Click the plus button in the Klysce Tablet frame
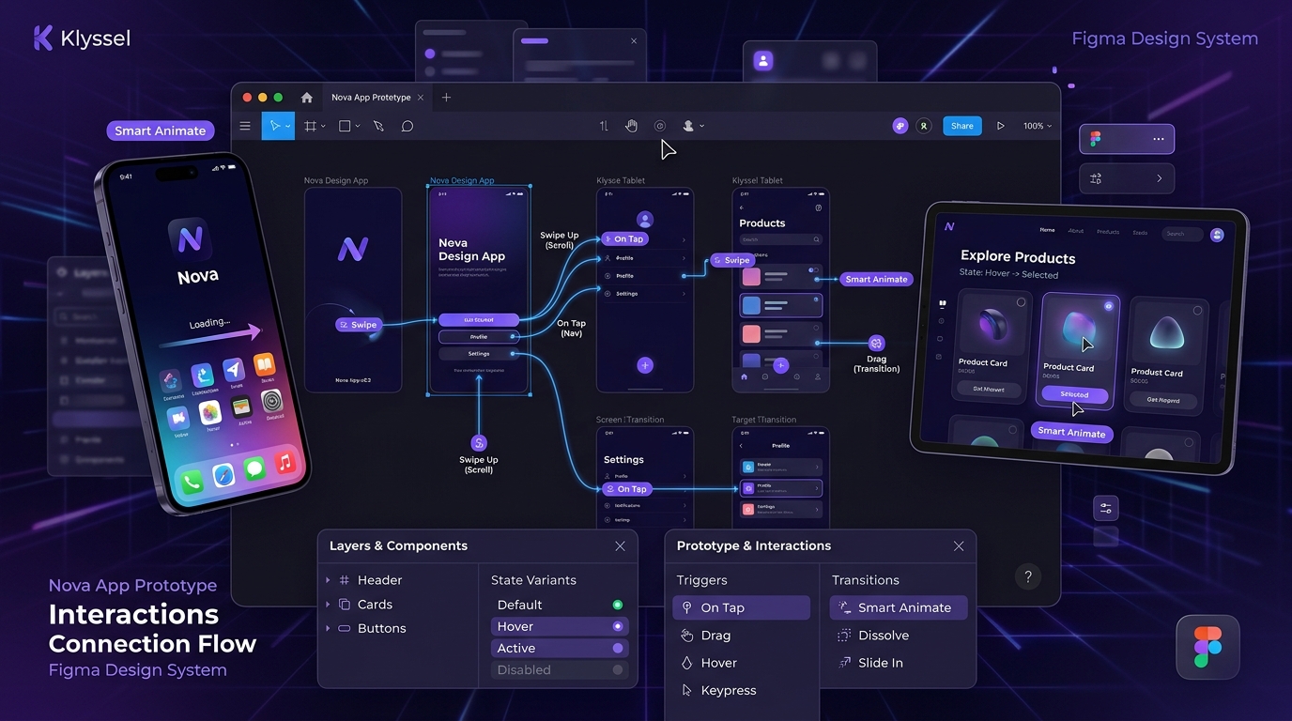The image size is (1292, 721). pos(645,365)
